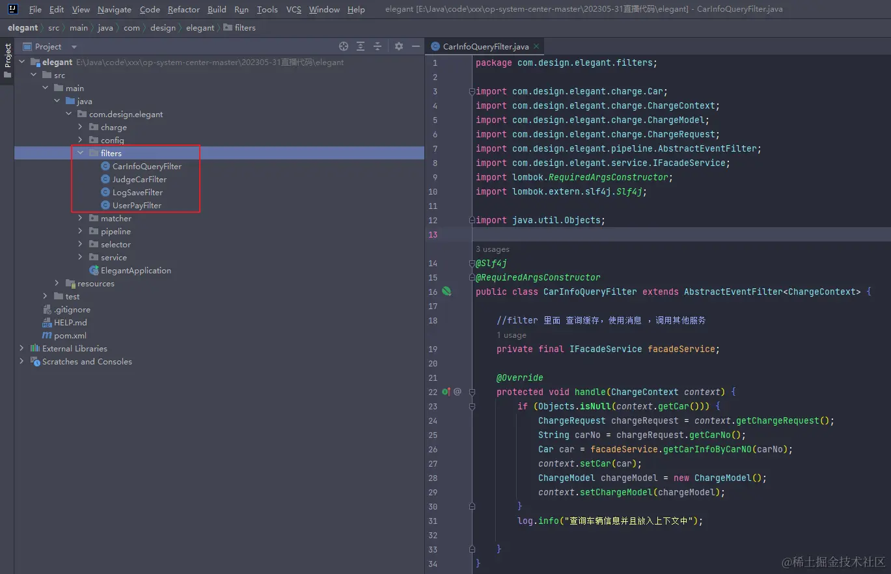This screenshot has width=891, height=574.
Task: Collapse the main folder
Action: [45, 88]
